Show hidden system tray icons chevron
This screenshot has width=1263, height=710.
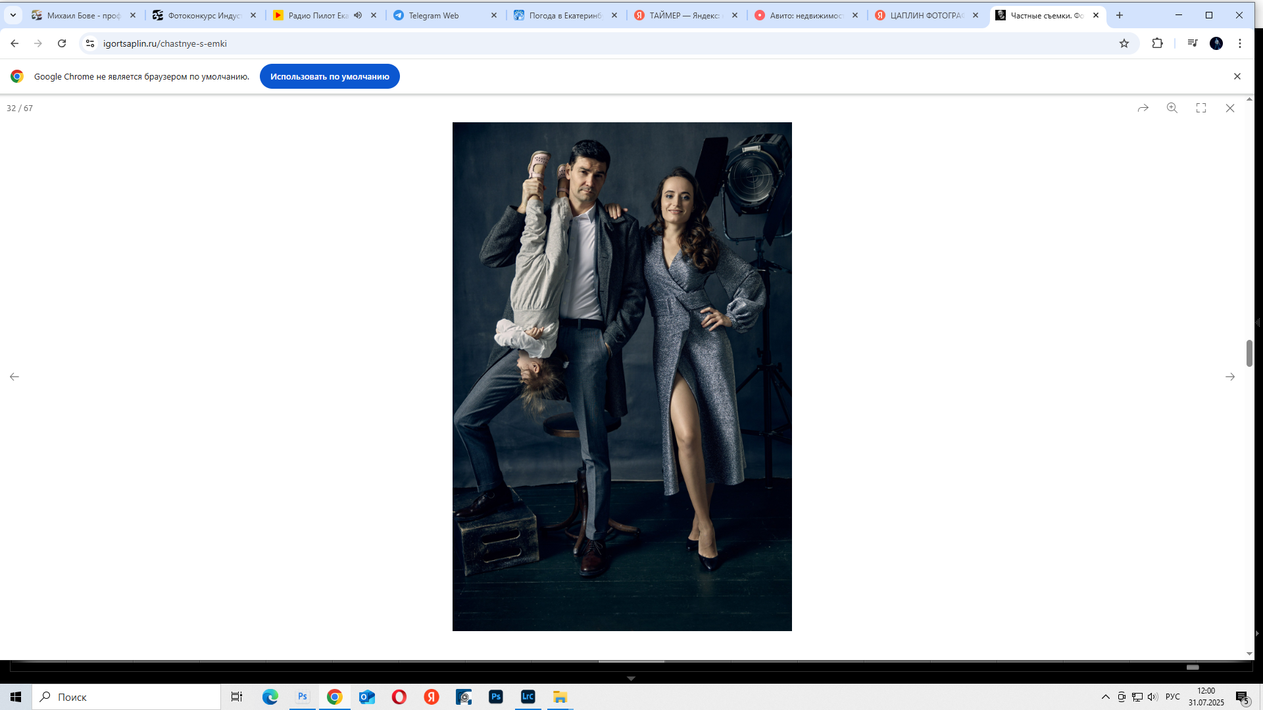pos(1106,697)
